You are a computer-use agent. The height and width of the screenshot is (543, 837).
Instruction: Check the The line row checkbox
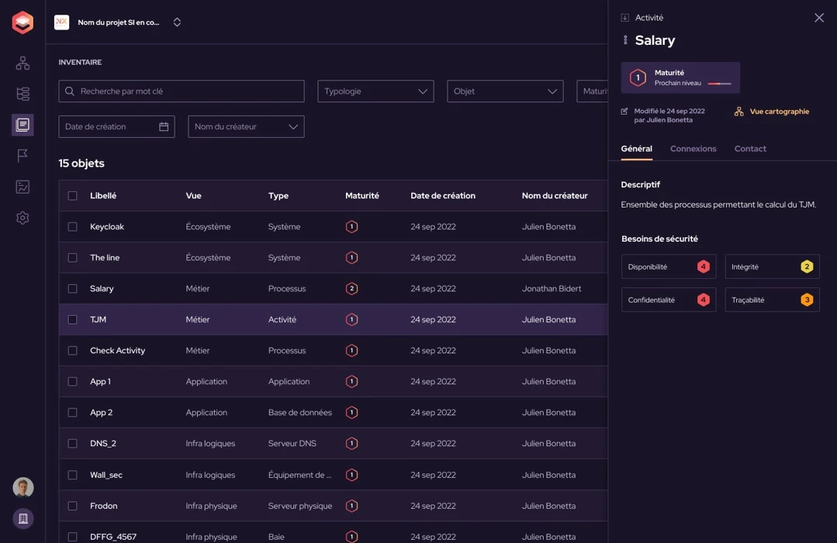(x=73, y=257)
